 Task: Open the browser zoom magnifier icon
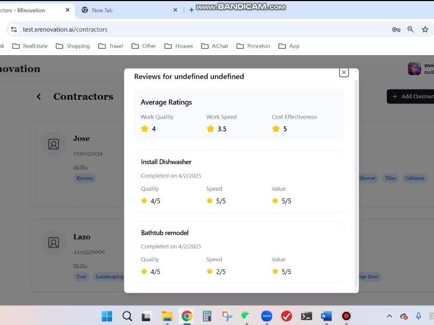[410, 29]
